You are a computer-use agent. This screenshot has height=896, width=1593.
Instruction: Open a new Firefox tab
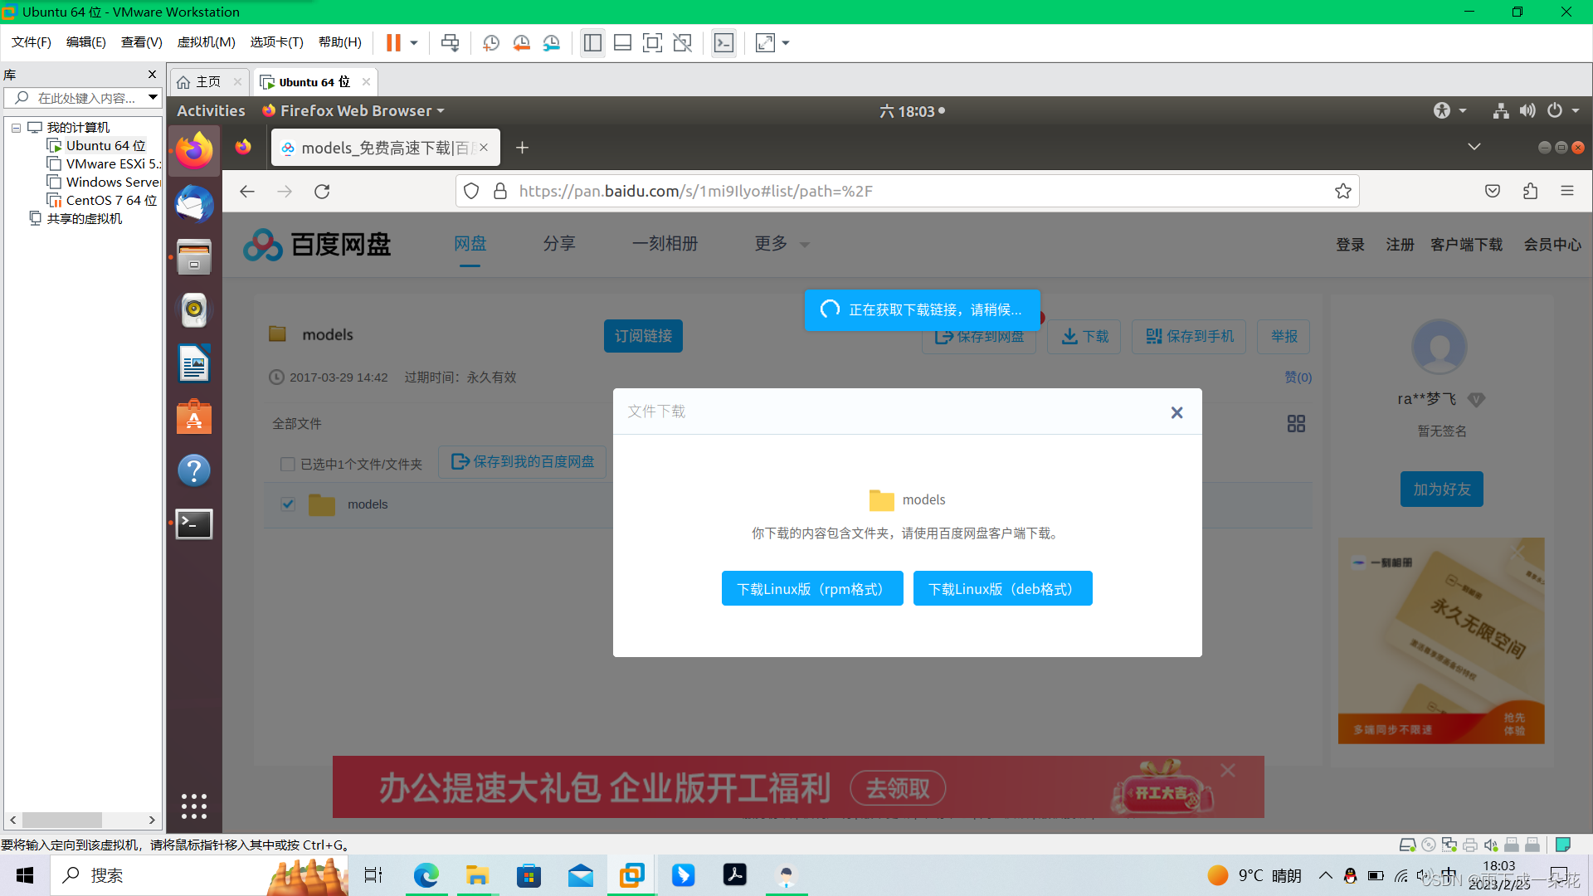point(522,148)
